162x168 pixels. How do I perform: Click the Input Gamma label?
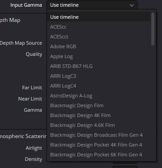pos(26,5)
